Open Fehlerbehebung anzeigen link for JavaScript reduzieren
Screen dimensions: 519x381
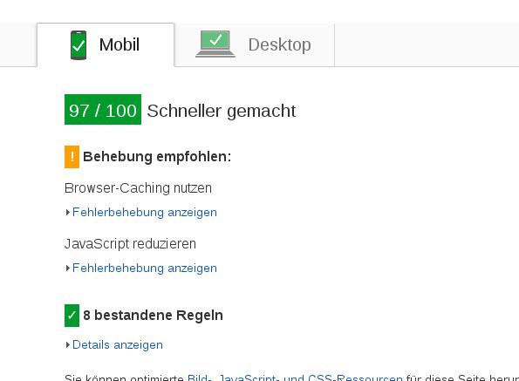145,269
